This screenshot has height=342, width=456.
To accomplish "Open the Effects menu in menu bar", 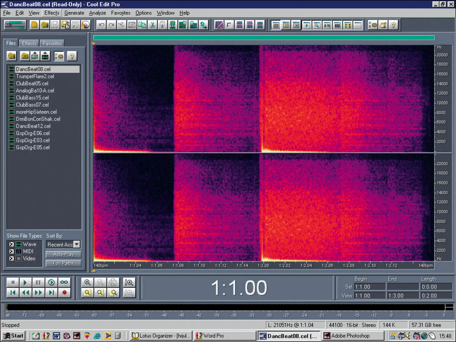I will 52,13.
